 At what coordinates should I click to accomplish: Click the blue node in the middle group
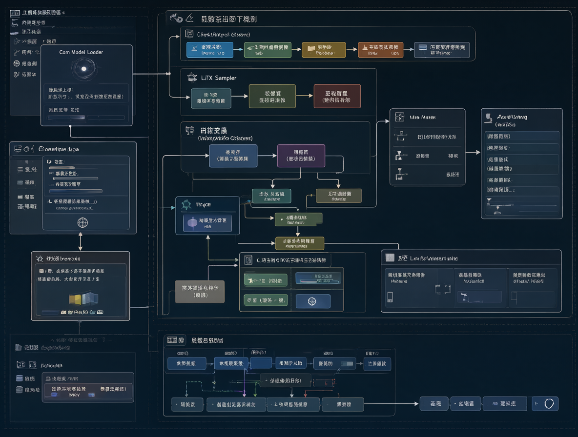click(x=233, y=156)
